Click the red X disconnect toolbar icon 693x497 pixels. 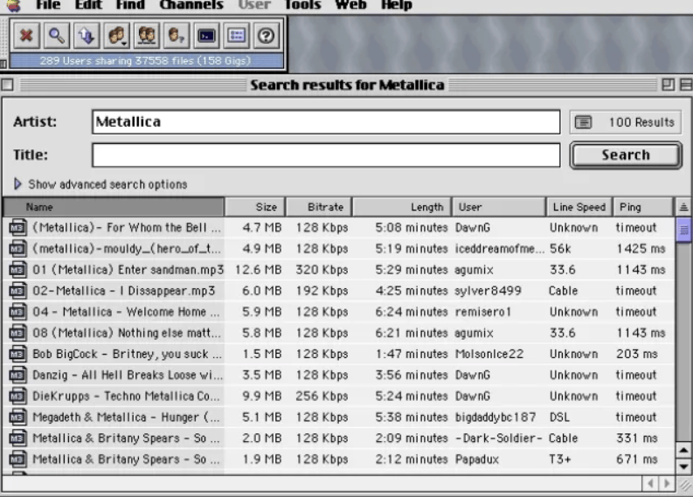(26, 35)
